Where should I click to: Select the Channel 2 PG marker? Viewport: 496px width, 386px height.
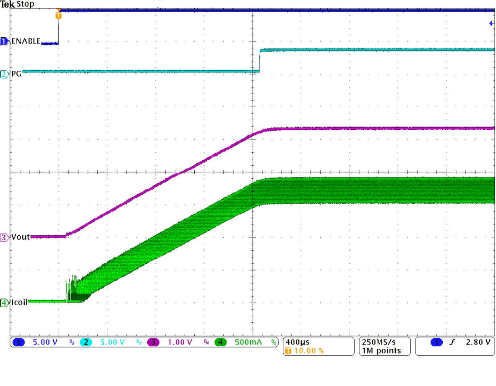4,73
